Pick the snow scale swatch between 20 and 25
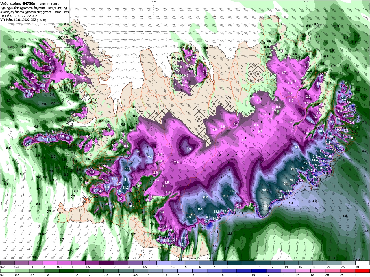 [334, 263]
